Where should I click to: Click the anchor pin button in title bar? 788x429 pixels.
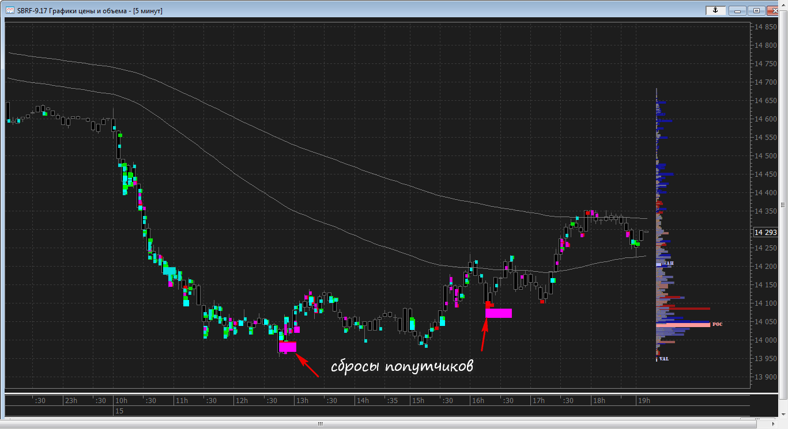pyautogui.click(x=715, y=10)
